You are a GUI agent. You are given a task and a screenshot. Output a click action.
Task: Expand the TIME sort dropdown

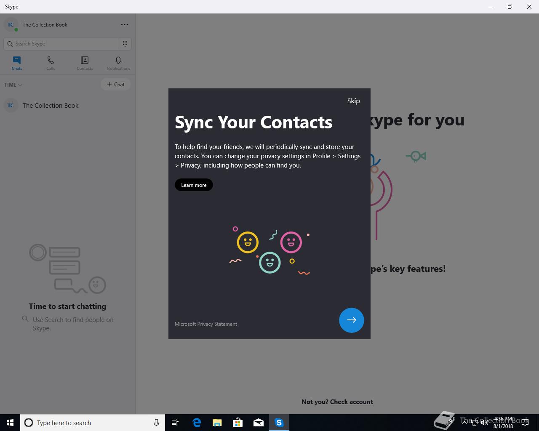pos(13,85)
